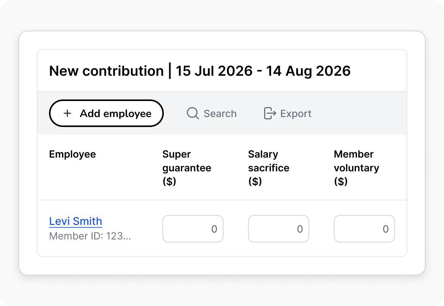Click the Salary sacrifice ($) column header
Viewport: 444px width, 306px height.
269,168
